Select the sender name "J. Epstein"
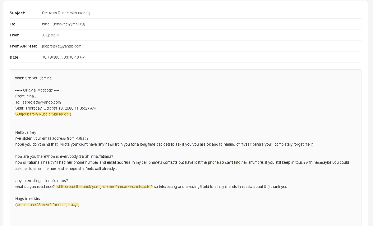Viewport: 373px width, 226px height. click(x=50, y=35)
